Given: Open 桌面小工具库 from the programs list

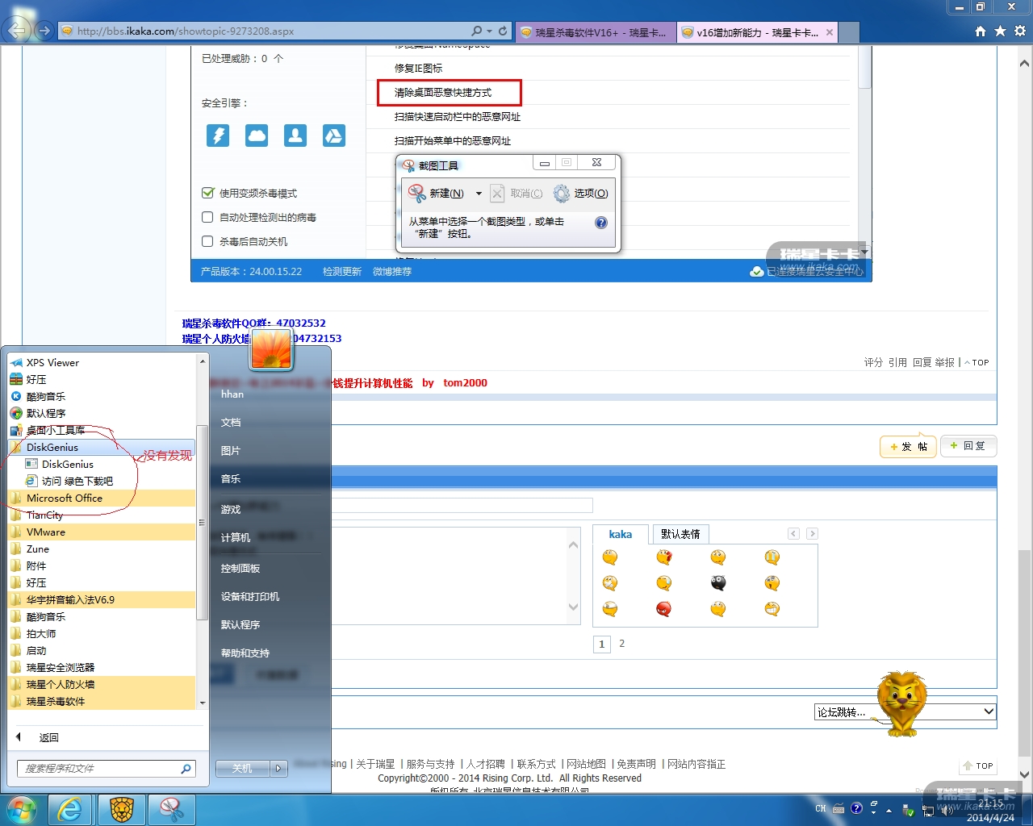Looking at the screenshot, I should pyautogui.click(x=102, y=430).
